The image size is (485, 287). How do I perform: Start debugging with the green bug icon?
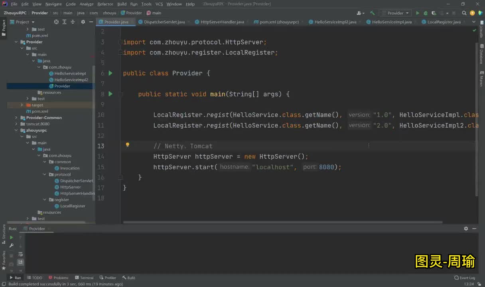[426, 13]
